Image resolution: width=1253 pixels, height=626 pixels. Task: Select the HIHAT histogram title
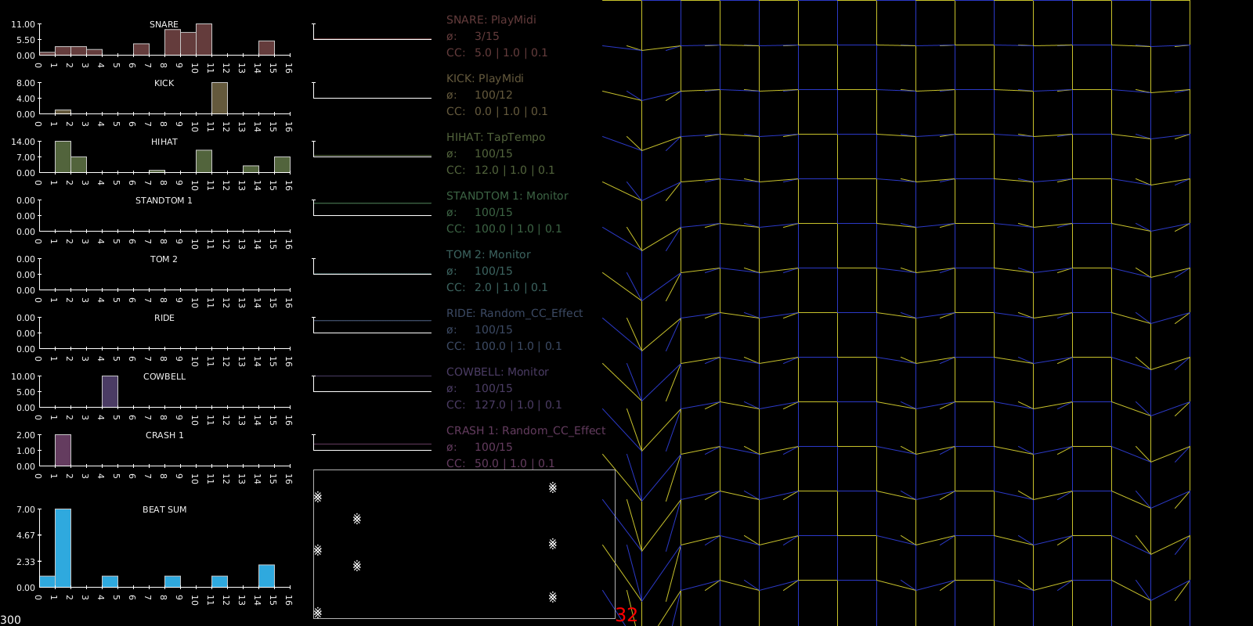164,142
